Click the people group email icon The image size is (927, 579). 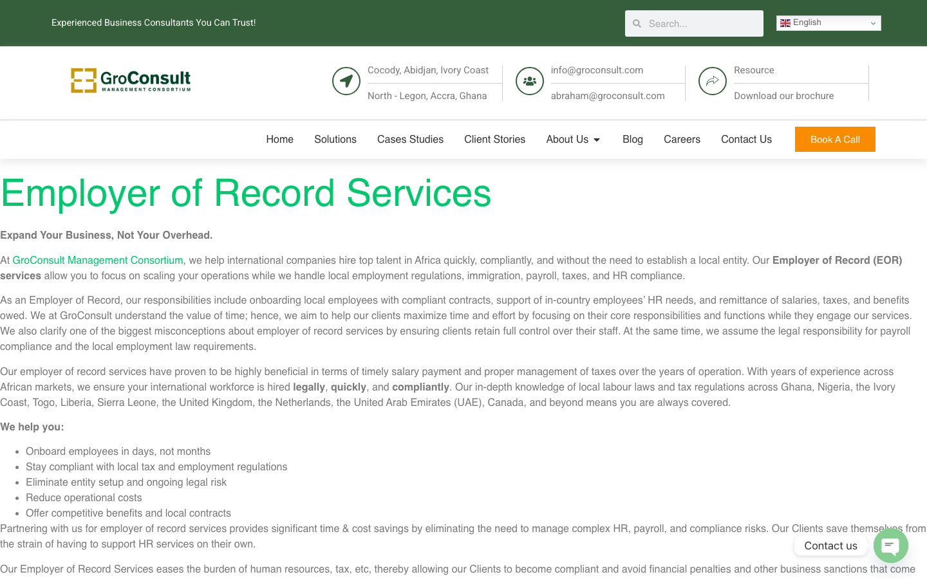(530, 81)
